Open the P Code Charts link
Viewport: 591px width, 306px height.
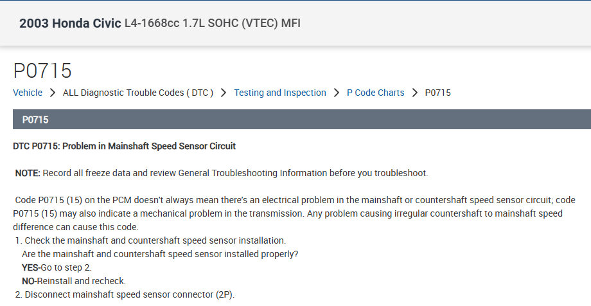(x=375, y=93)
